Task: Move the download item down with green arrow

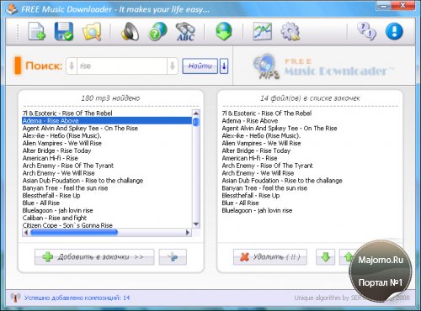Action: pos(325,257)
